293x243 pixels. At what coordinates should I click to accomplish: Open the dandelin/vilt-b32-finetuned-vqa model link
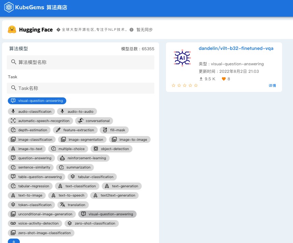click(236, 48)
